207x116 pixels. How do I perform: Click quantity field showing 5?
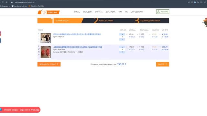122,49
